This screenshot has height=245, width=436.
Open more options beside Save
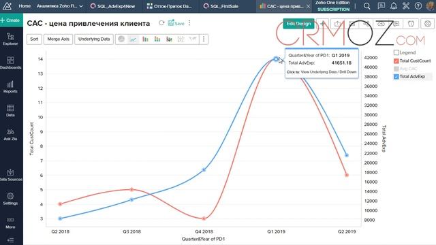(x=189, y=23)
